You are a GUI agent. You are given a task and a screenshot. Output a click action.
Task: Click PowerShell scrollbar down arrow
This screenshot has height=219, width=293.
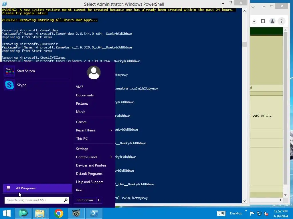(x=244, y=201)
